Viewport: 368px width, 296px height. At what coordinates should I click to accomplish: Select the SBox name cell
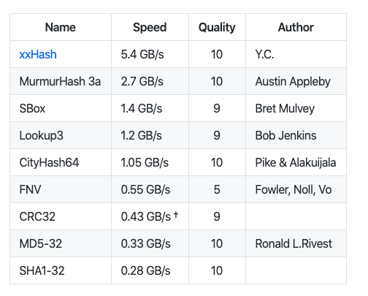61,108
